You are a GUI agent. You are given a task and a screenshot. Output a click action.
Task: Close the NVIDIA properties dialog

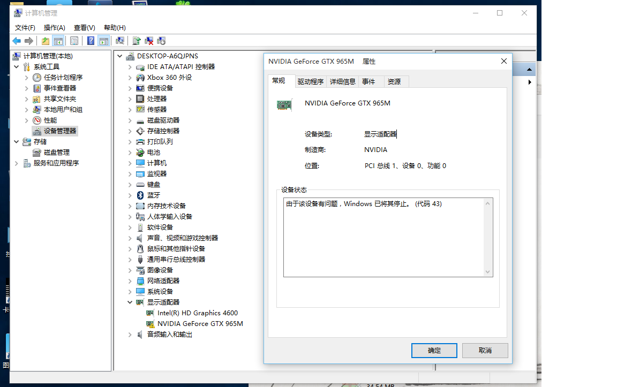503,61
